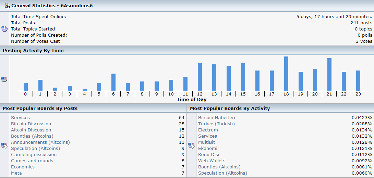
Task: Open the Bitcoin Haberleri board link
Action: pos(217,117)
